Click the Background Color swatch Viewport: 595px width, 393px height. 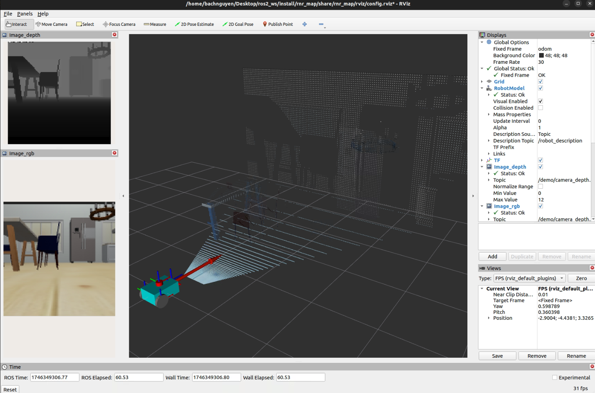(x=541, y=56)
